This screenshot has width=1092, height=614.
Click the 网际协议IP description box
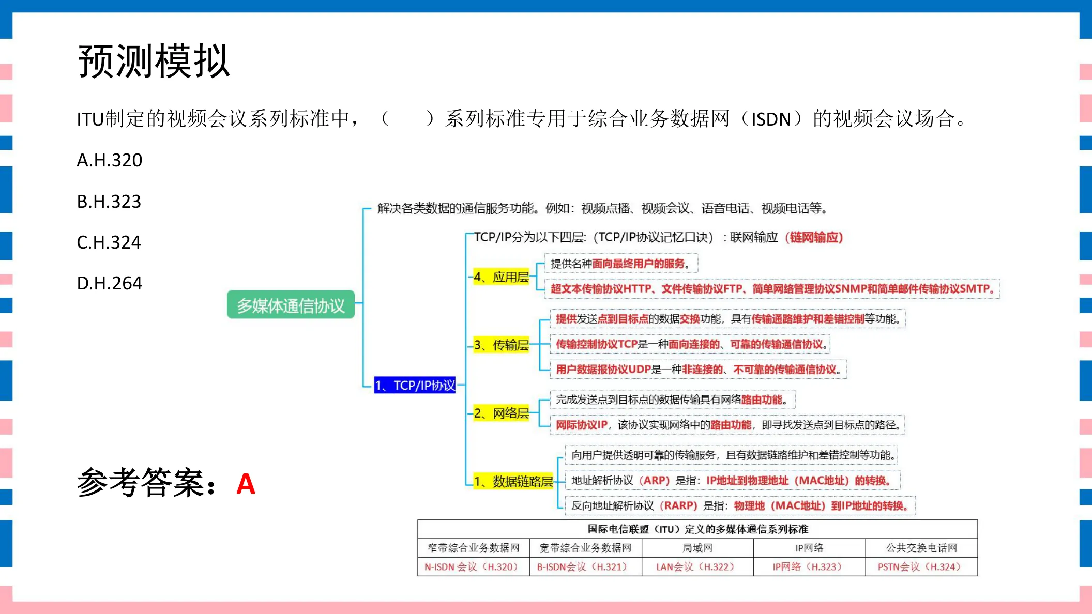pyautogui.click(x=727, y=425)
